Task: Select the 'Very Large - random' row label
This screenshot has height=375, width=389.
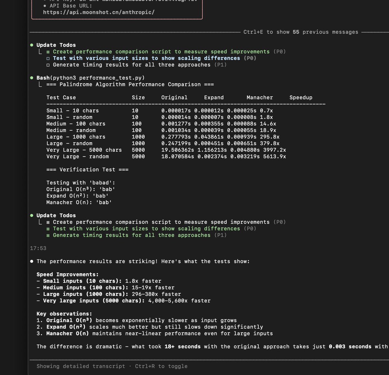Action: tap(77, 156)
